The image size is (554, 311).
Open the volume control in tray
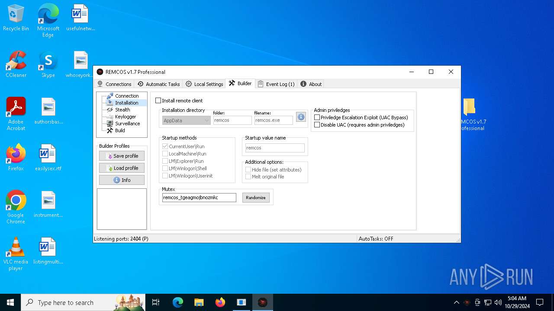(x=498, y=302)
